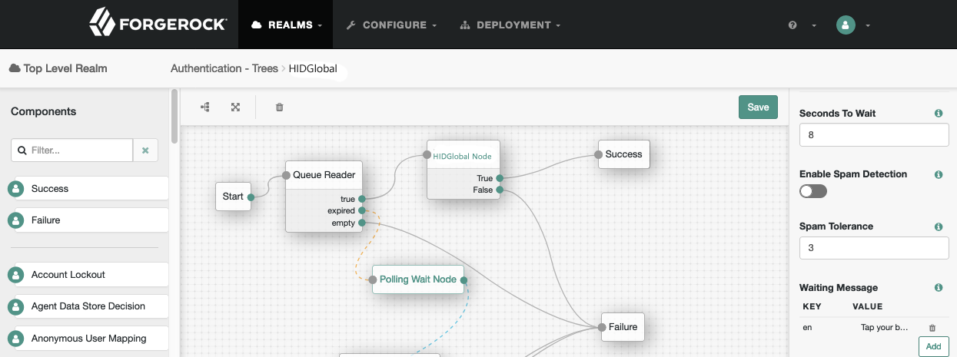
Task: Go to Authentication - Trees breadcrumb
Action: click(x=224, y=68)
